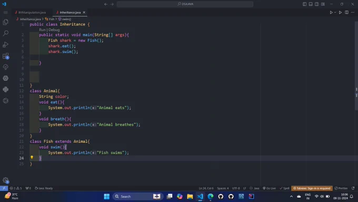Screen dimensions: 358x202
Task: Click line number 12 in the gutter
Action: (22, 91)
